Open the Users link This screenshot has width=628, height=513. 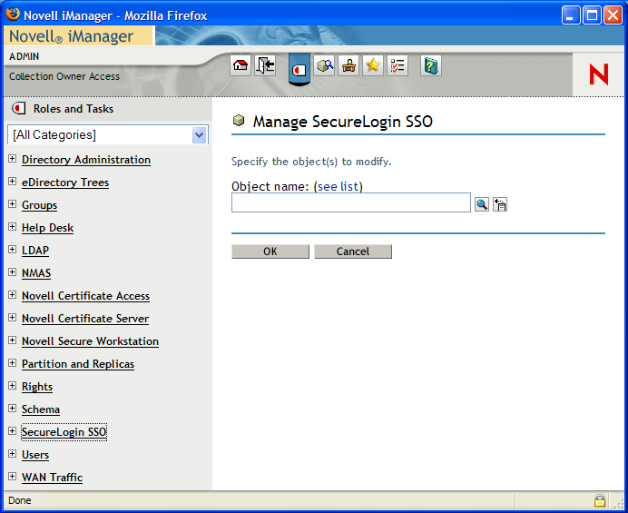(35, 455)
